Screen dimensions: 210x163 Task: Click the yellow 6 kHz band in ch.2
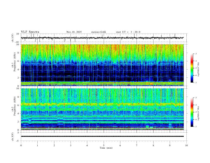point(102,104)
